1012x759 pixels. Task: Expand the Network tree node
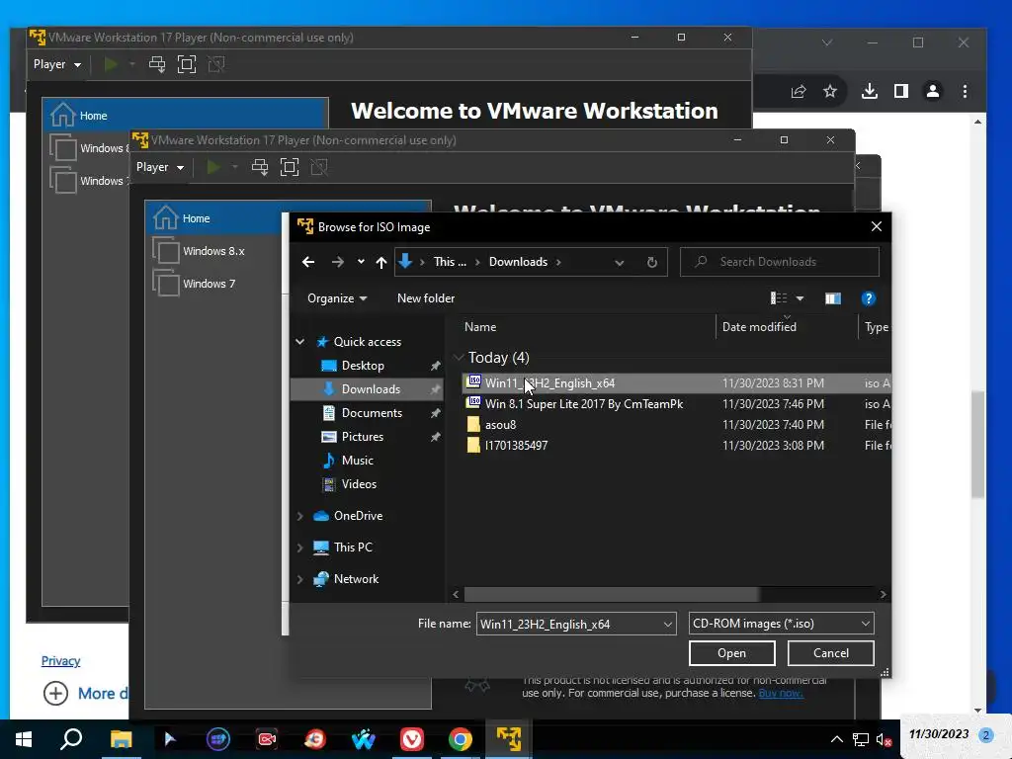pos(300,579)
